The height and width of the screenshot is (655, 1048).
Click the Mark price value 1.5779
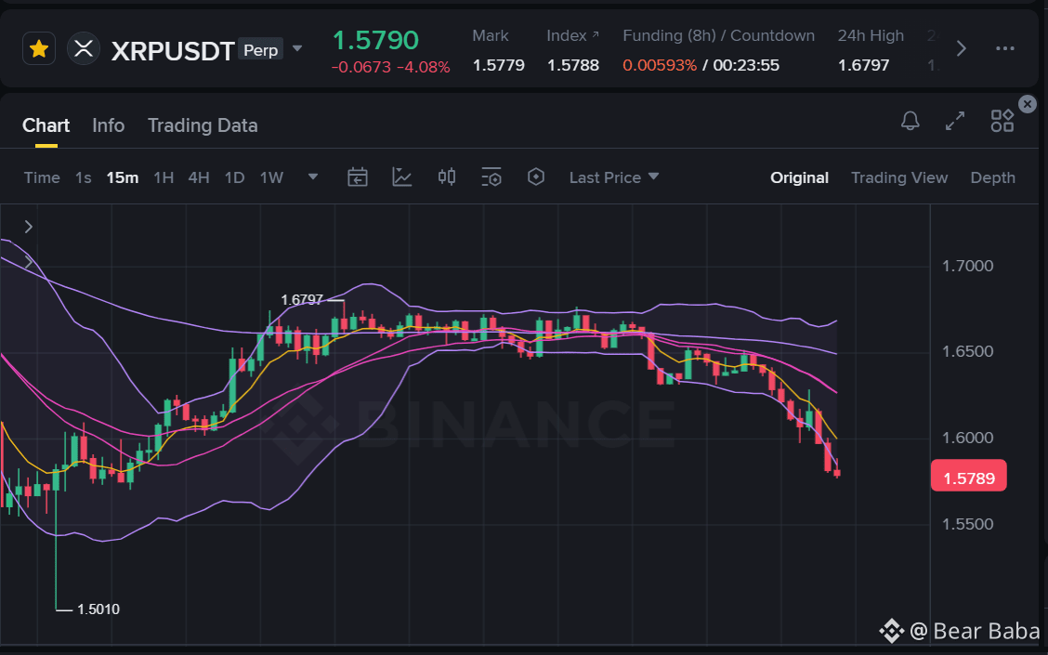pyautogui.click(x=499, y=65)
